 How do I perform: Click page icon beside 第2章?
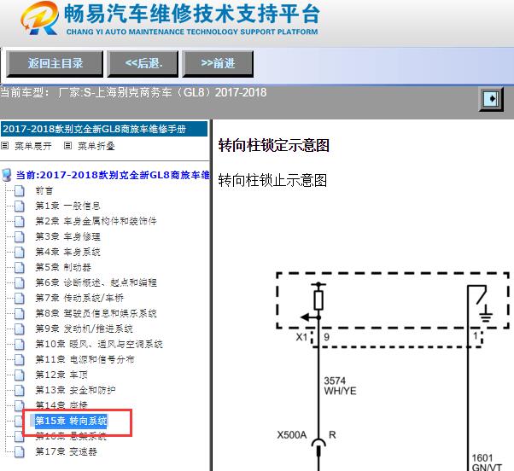tap(20, 221)
